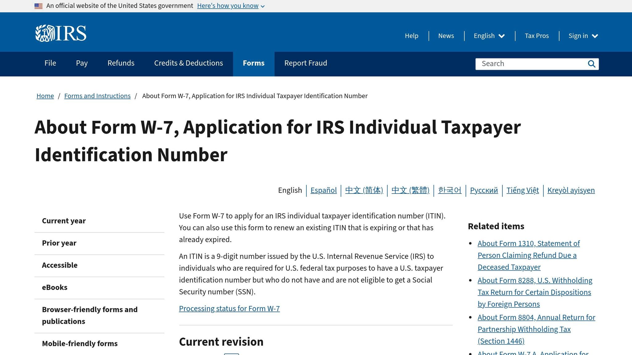Switch page to 中文 (简体)
The image size is (632, 355).
pos(364,190)
